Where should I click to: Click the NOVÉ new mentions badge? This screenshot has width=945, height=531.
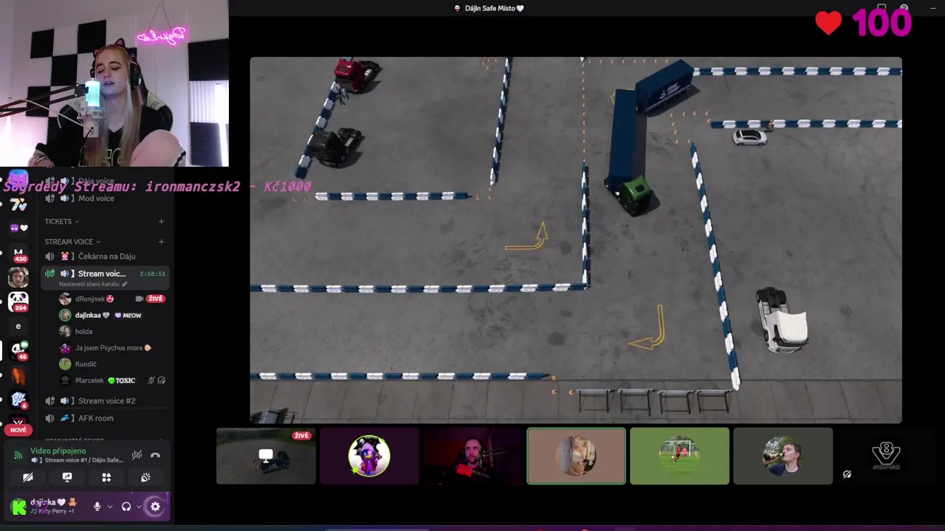click(x=18, y=430)
